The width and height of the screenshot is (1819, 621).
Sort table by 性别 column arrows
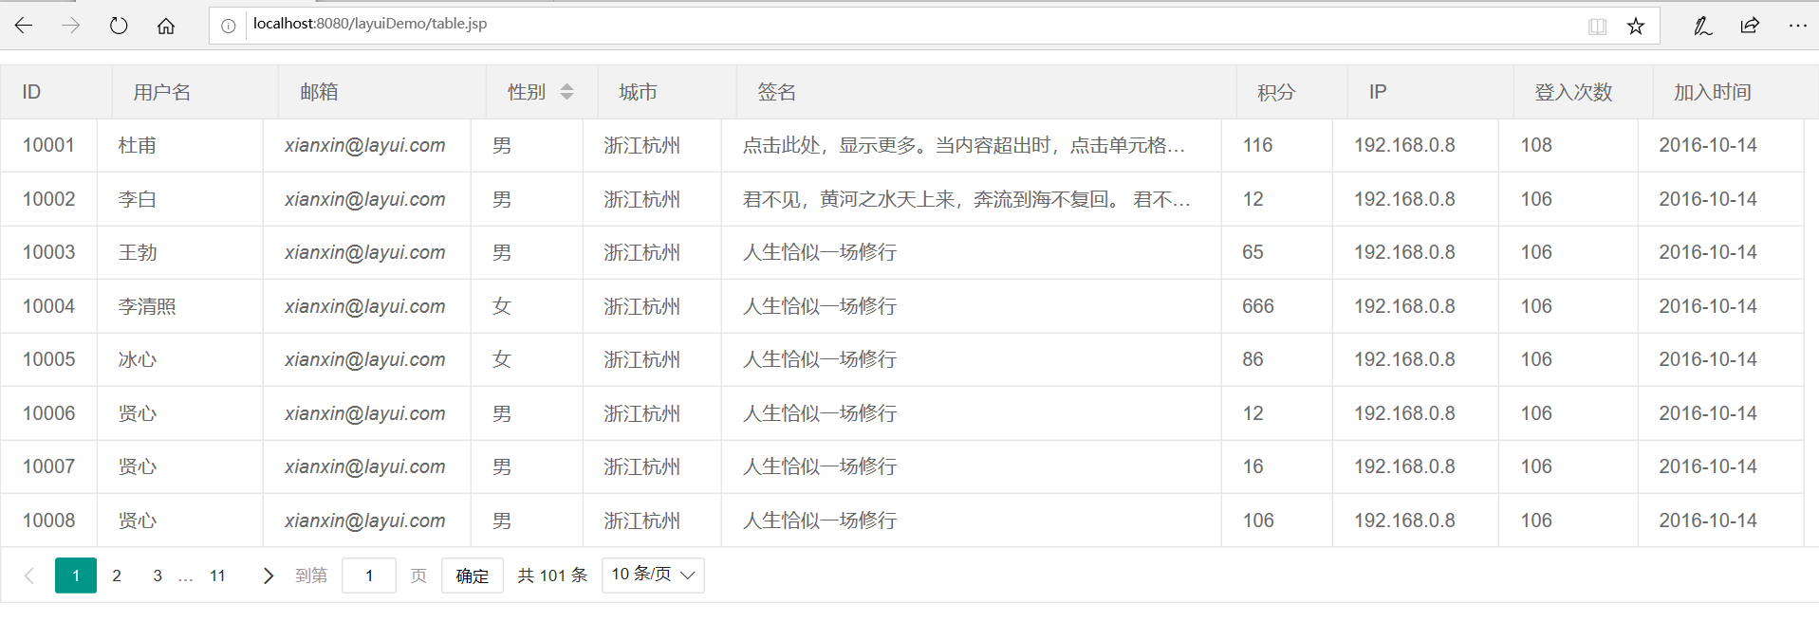click(x=566, y=92)
